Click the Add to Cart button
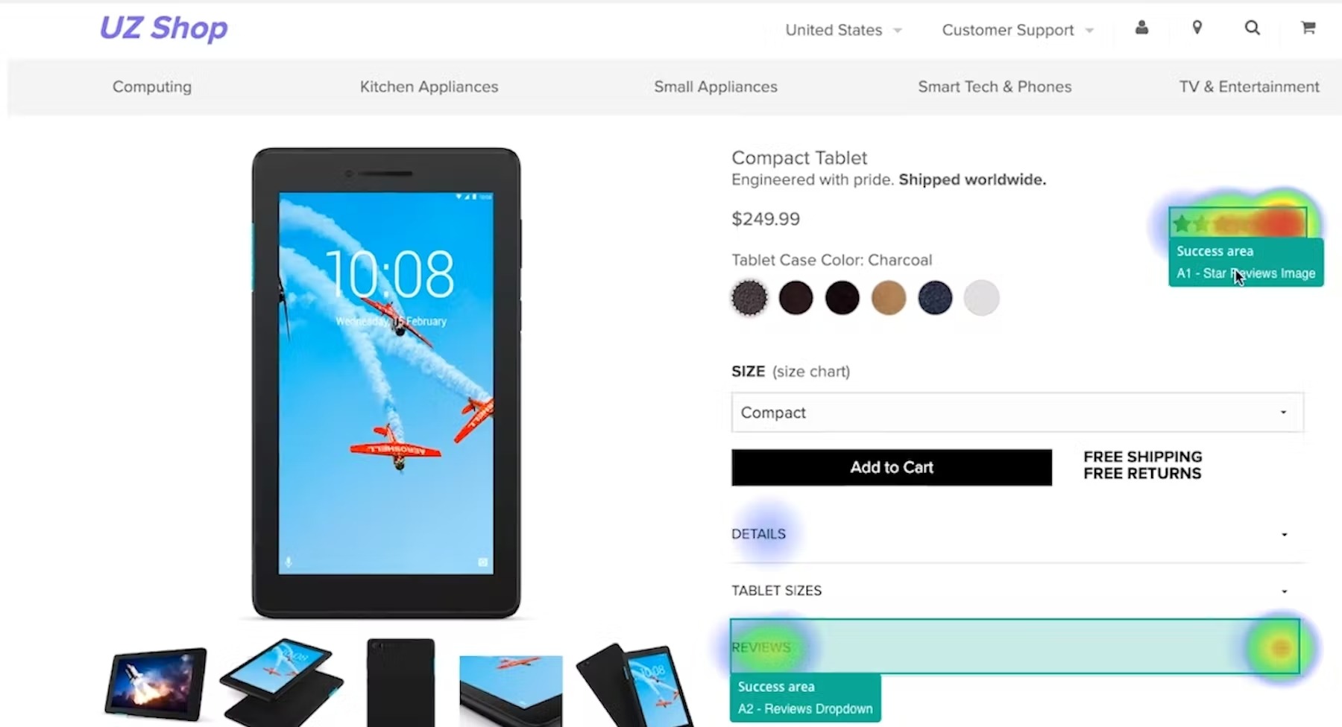 [x=892, y=467]
